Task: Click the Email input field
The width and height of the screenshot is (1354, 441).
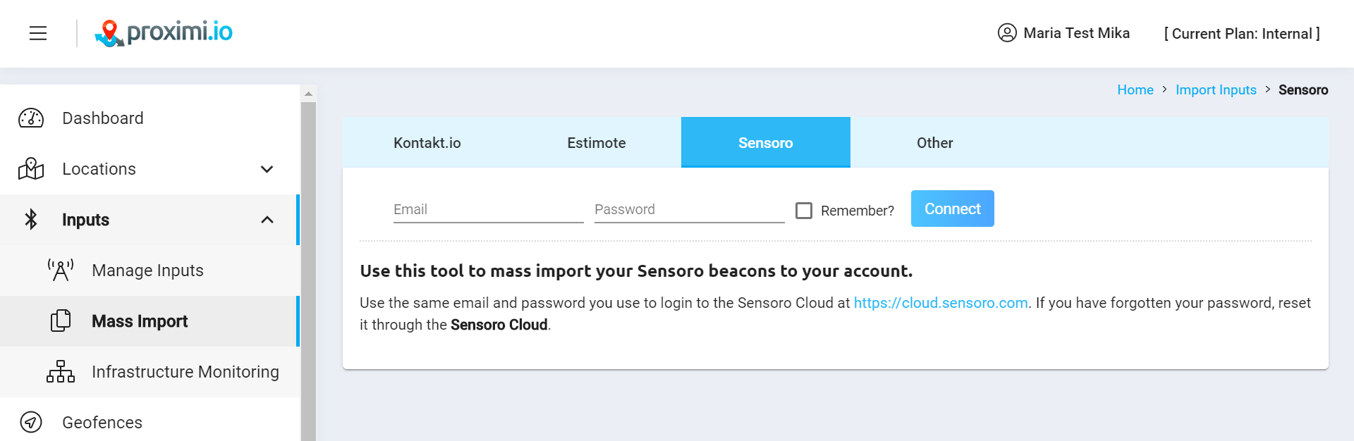Action: click(489, 209)
